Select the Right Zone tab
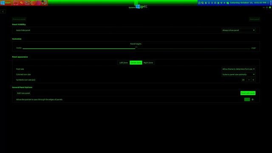 [148, 62]
